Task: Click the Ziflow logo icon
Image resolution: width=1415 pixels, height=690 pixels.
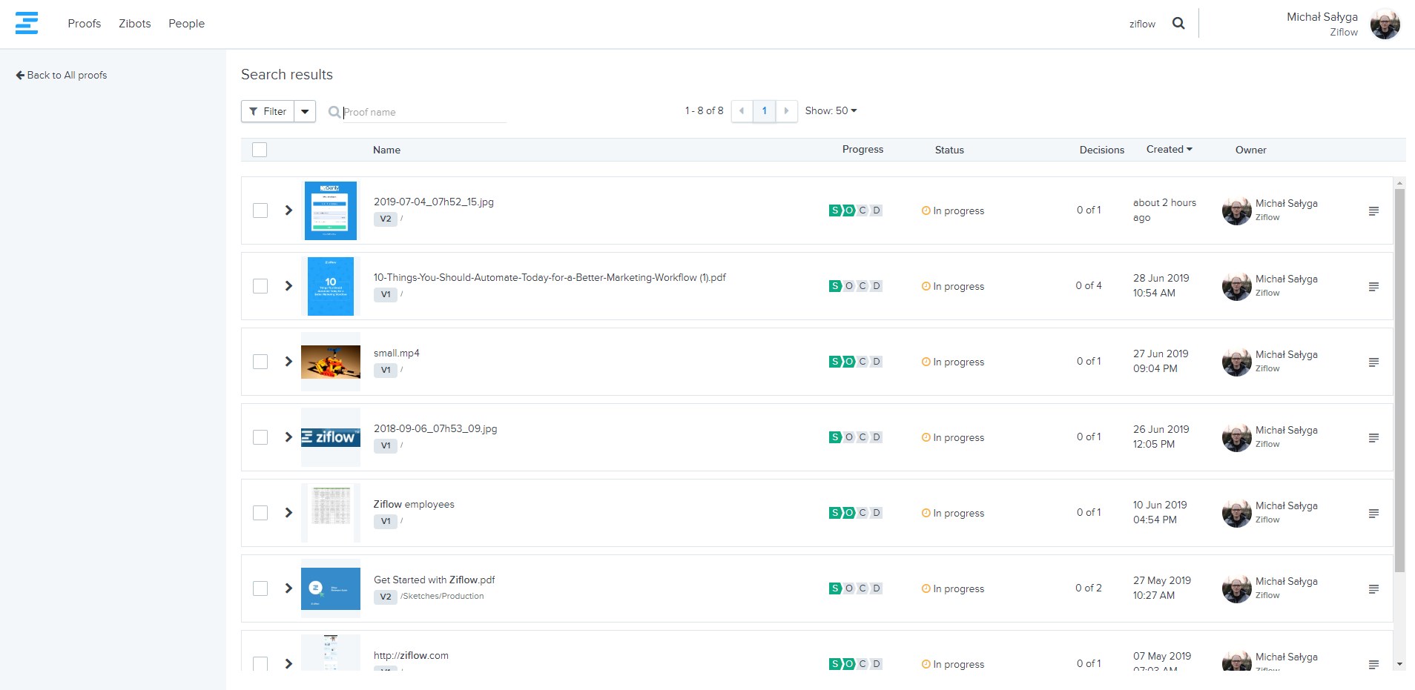Action: click(x=27, y=23)
